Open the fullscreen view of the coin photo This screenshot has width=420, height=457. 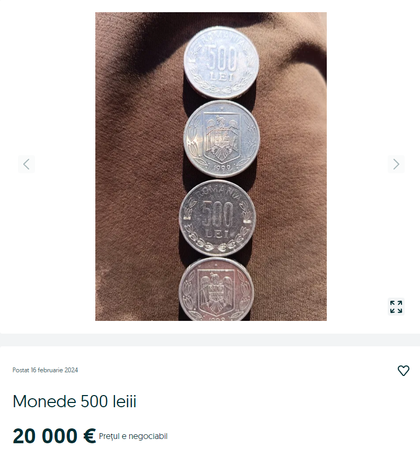396,306
